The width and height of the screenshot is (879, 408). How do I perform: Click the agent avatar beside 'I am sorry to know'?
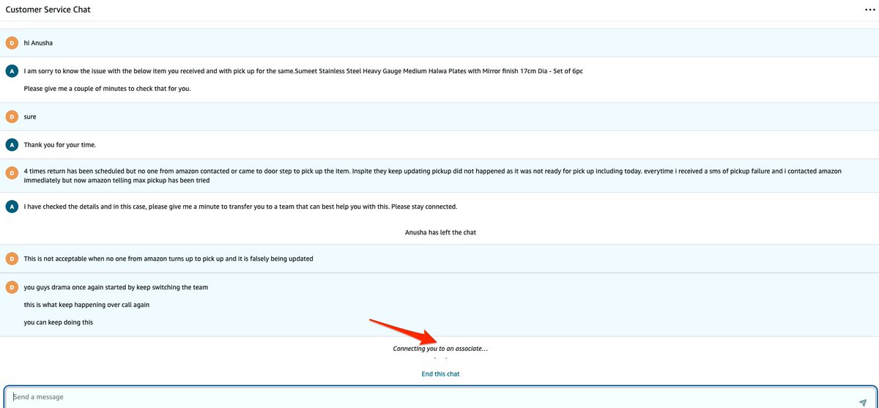[11, 71]
